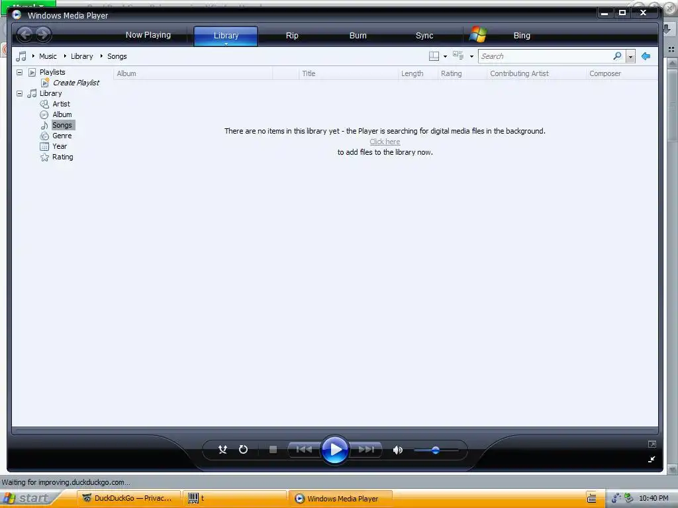Switch to DuckDuckGo taskbar window
Image resolution: width=678 pixels, height=508 pixels.
tap(128, 498)
